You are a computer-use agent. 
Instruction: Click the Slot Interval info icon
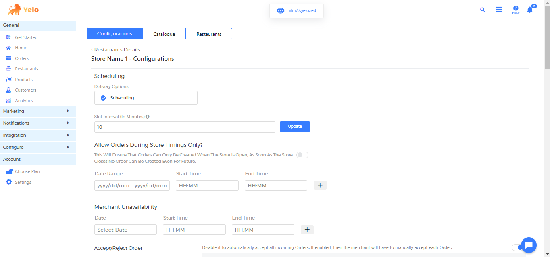click(148, 117)
